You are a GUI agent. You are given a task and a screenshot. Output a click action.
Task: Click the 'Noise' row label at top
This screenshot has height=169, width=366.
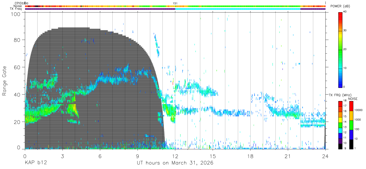18,6
